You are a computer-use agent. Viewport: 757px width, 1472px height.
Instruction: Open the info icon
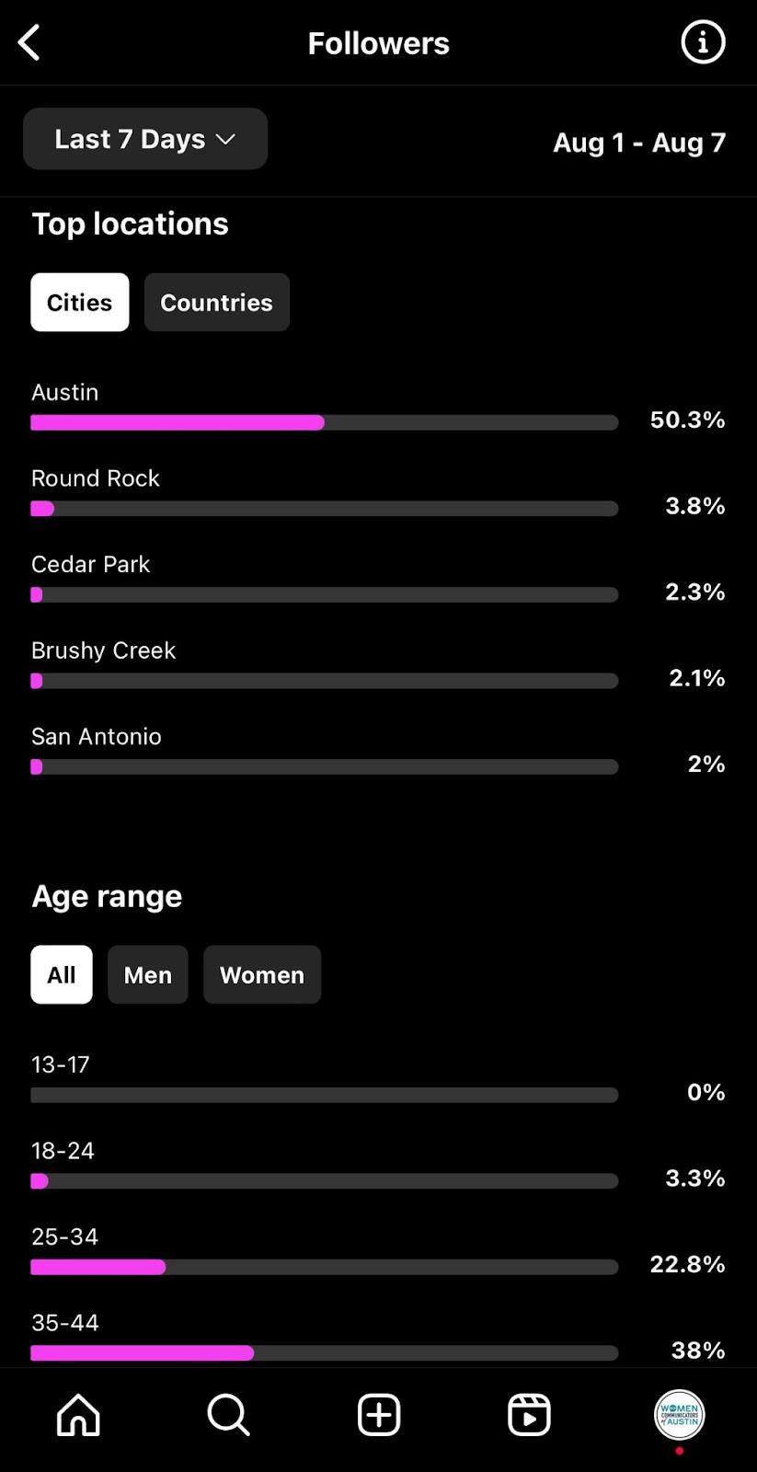(x=703, y=42)
